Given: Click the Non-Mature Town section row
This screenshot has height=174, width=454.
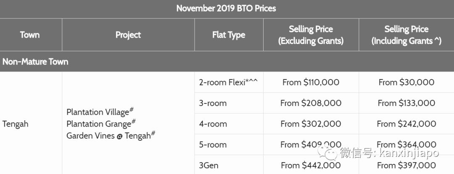Looking at the screenshot, I should (35, 61).
